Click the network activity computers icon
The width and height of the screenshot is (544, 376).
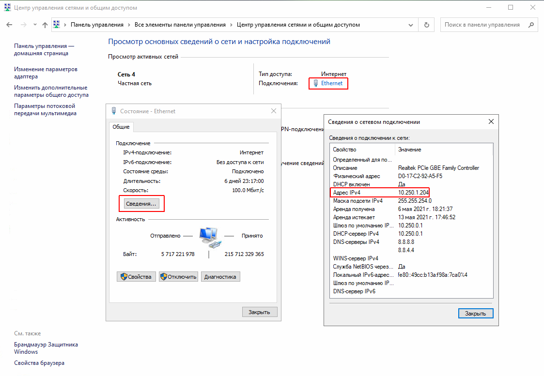pos(210,238)
